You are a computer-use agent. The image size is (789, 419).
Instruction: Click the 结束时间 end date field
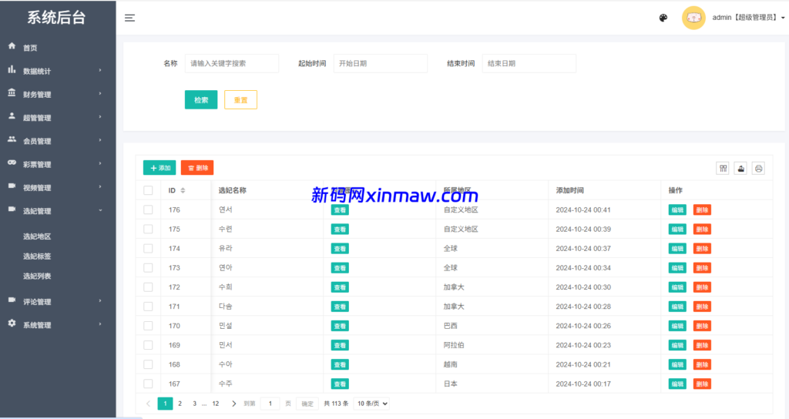[529, 63]
